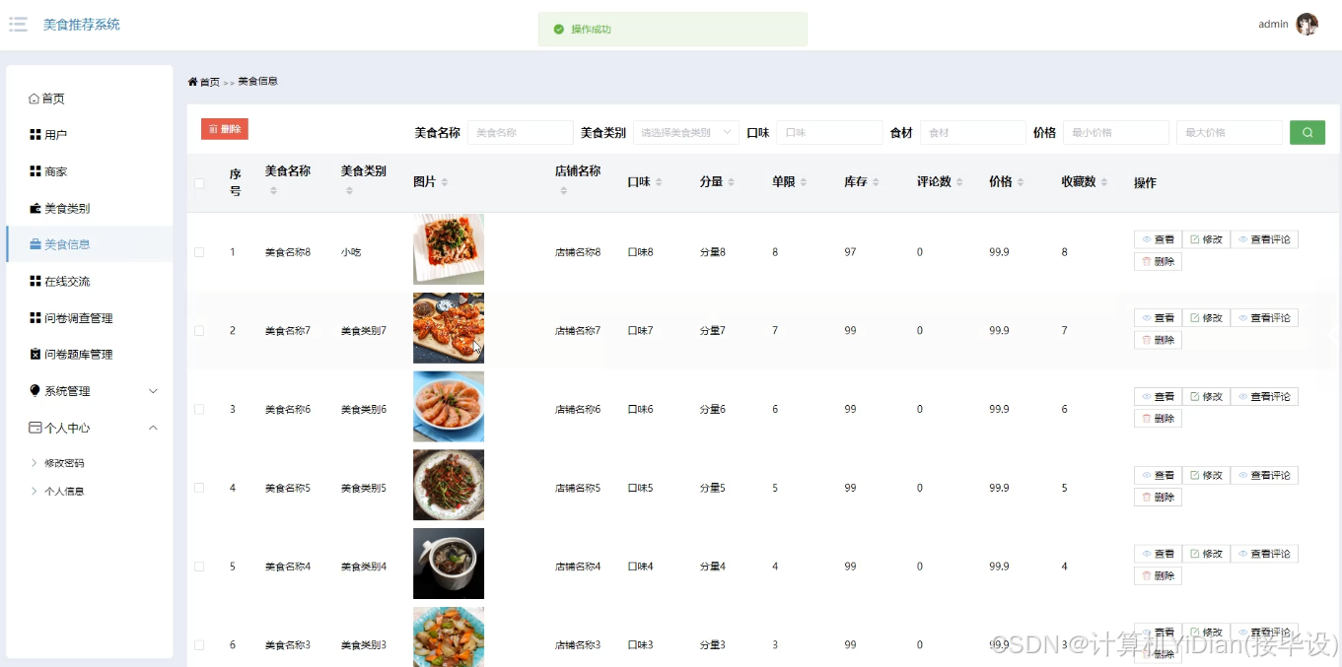Check the row for 美食名称7
1342x667 pixels.
coord(199,331)
